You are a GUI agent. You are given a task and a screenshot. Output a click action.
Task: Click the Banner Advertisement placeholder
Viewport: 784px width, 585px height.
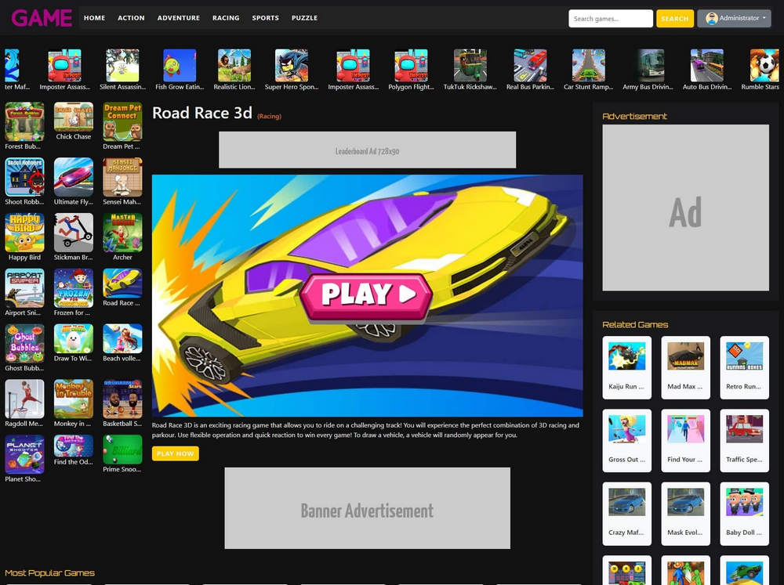(368, 508)
